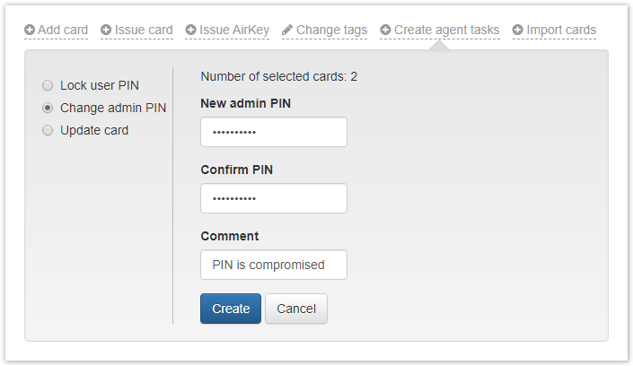This screenshot has height=366, width=633.
Task: Click the plus icon beside Issue AirKey
Action: pyautogui.click(x=191, y=30)
